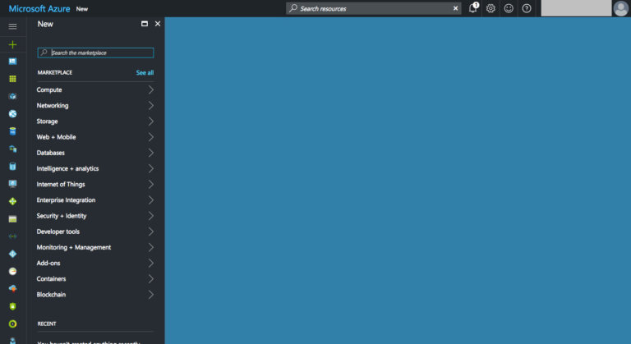
Task: Focus the Search the marketplace field
Action: [x=96, y=53]
